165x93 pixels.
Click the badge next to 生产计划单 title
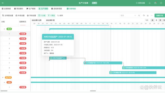[x=94, y=3]
